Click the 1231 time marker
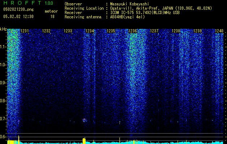227x144 pixels. (25, 31)
